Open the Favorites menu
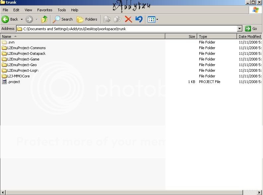Screen dimensions: 263x195 pos(44,10)
